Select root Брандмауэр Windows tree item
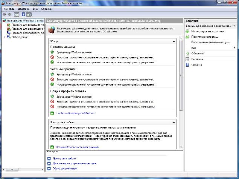239x179 pixels. pyautogui.click(x=26, y=21)
